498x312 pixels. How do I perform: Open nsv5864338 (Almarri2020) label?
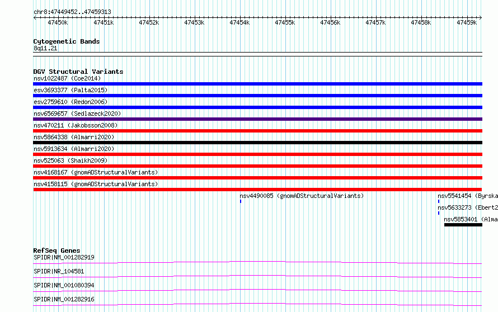pyautogui.click(x=74, y=137)
